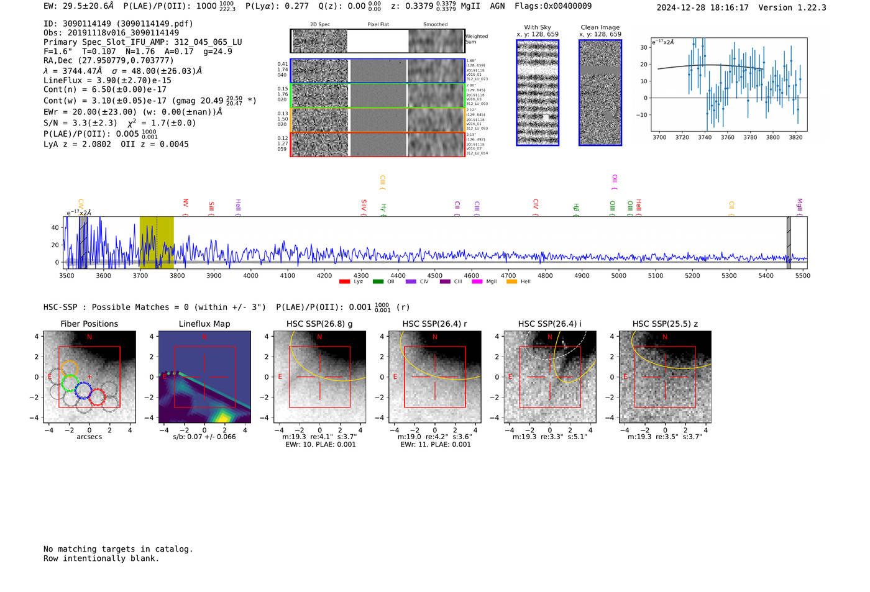This screenshot has width=870, height=592.
Task: Click the With Sky cutout image
Action: point(538,93)
